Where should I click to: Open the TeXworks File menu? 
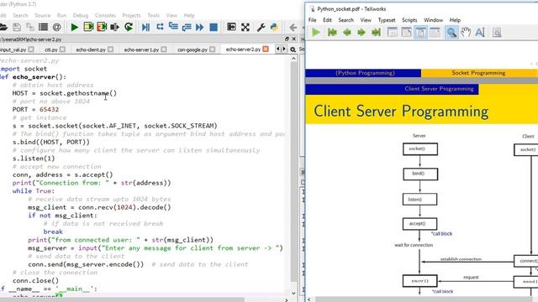pyautogui.click(x=312, y=20)
